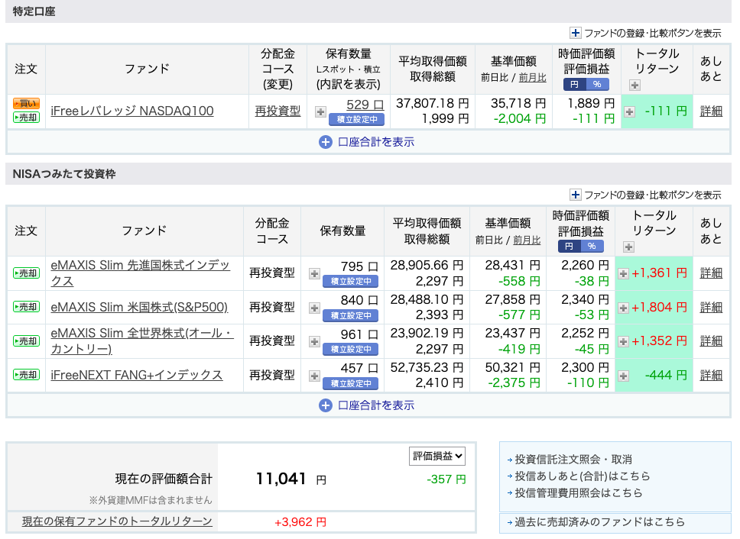Switch 特定口座 valuation display to 円
Screen dimensions: 740x539
pos(576,84)
